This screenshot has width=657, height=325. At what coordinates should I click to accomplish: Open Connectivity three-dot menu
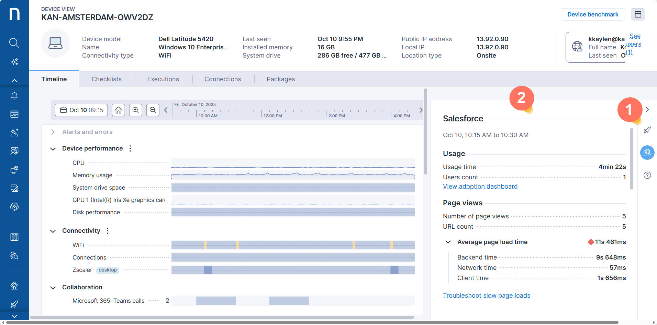108,231
